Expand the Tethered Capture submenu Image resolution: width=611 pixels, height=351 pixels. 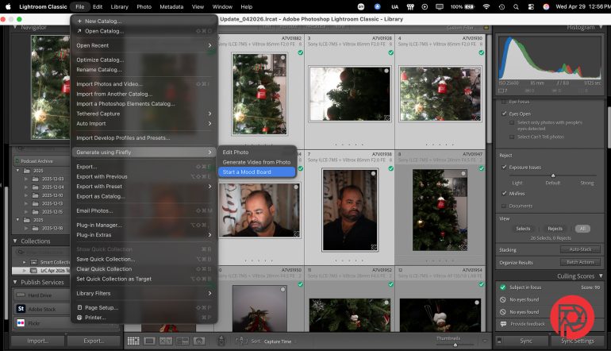144,114
